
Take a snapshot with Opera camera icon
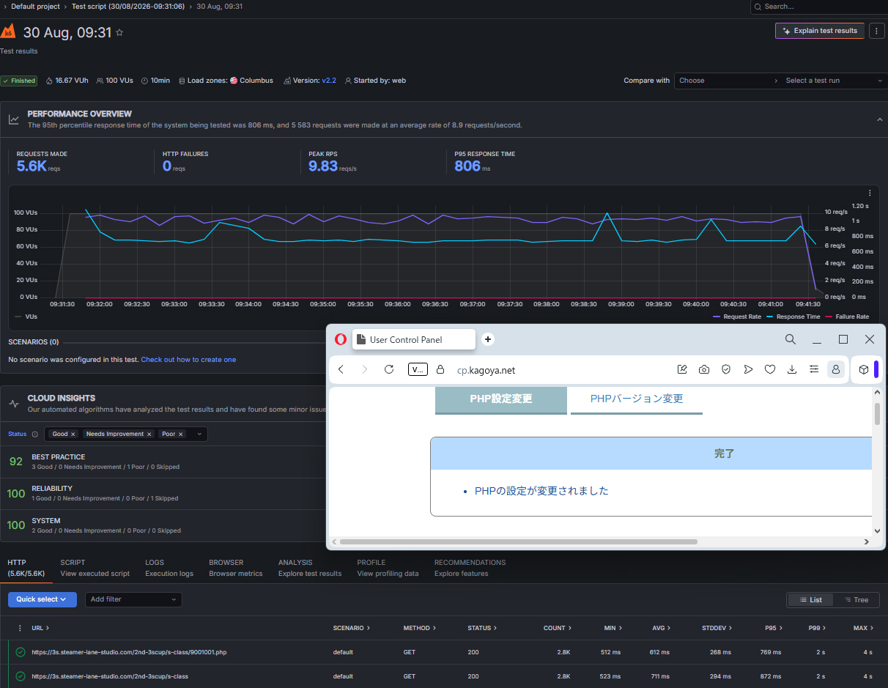[x=704, y=369]
